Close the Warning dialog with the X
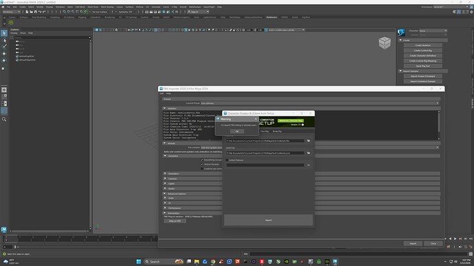Screen dimensions: 474x266 (x=256, y=119)
